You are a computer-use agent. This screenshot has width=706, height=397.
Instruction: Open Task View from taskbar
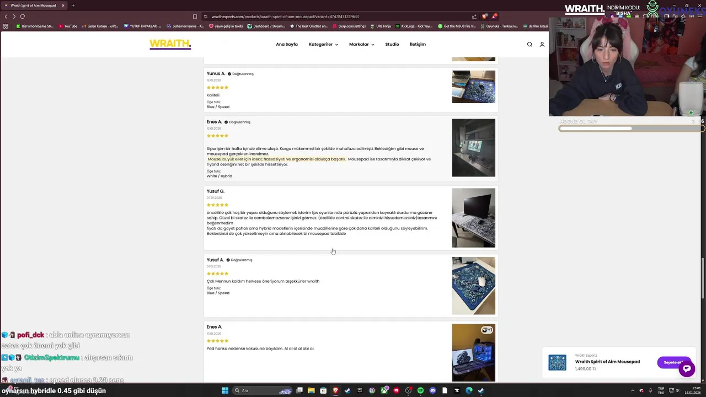[299, 390]
